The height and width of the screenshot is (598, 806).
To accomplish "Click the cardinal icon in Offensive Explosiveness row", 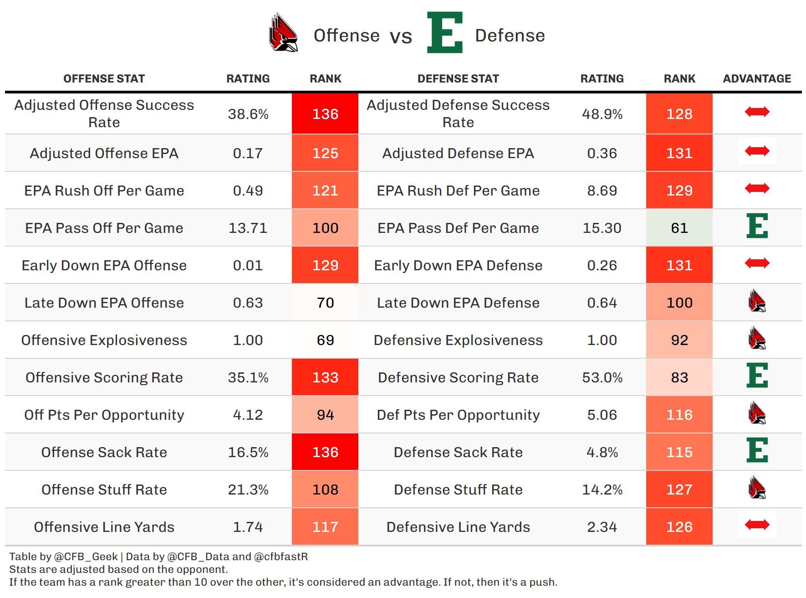I will pos(757,338).
